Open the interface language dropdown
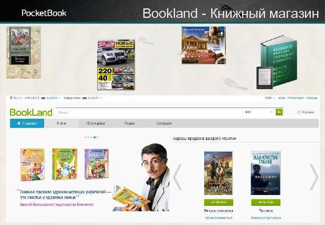 pos(51,98)
